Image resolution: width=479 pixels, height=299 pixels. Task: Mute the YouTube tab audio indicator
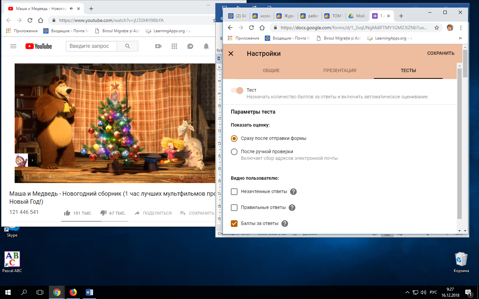pyautogui.click(x=71, y=9)
